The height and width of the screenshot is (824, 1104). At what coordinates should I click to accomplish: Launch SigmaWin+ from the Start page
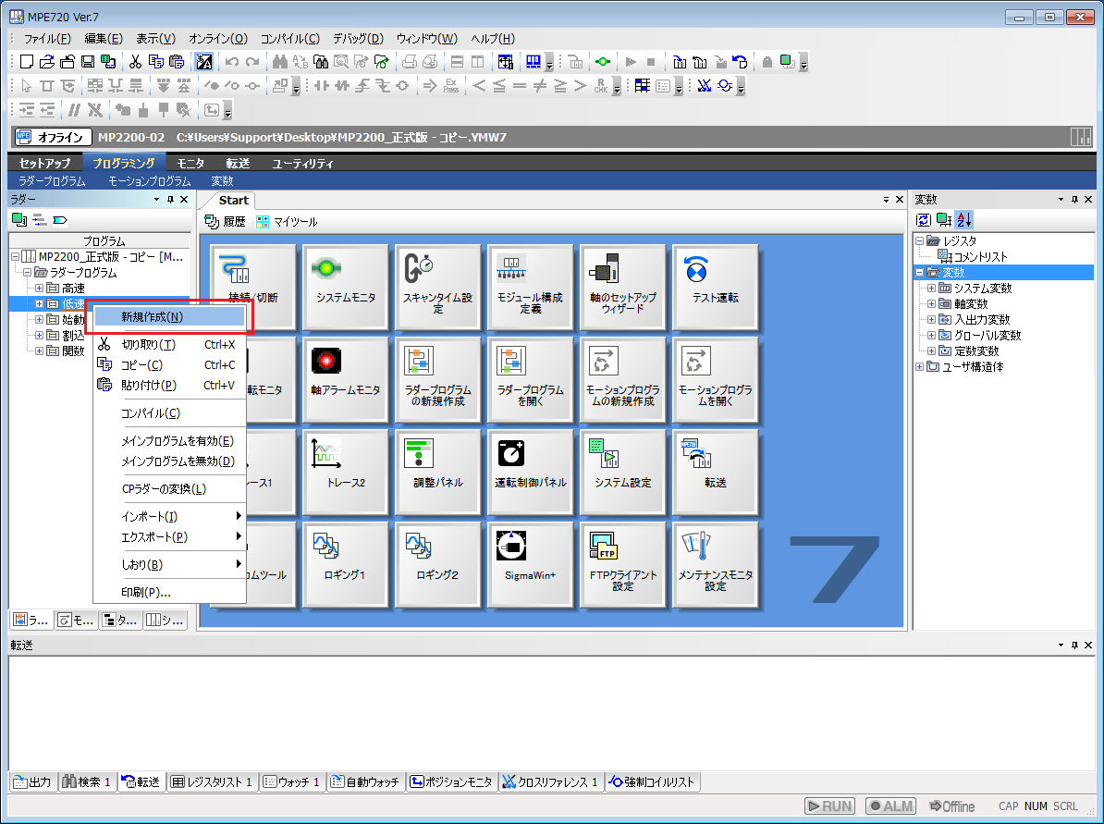point(530,563)
